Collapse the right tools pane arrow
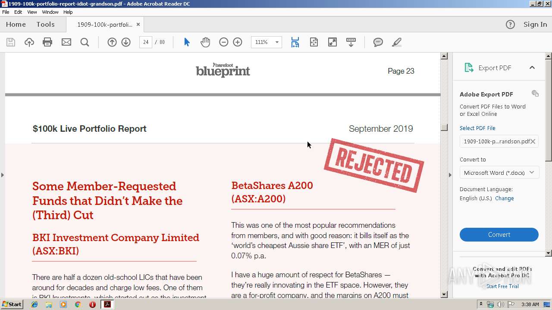The width and height of the screenshot is (552, 310). (x=450, y=175)
